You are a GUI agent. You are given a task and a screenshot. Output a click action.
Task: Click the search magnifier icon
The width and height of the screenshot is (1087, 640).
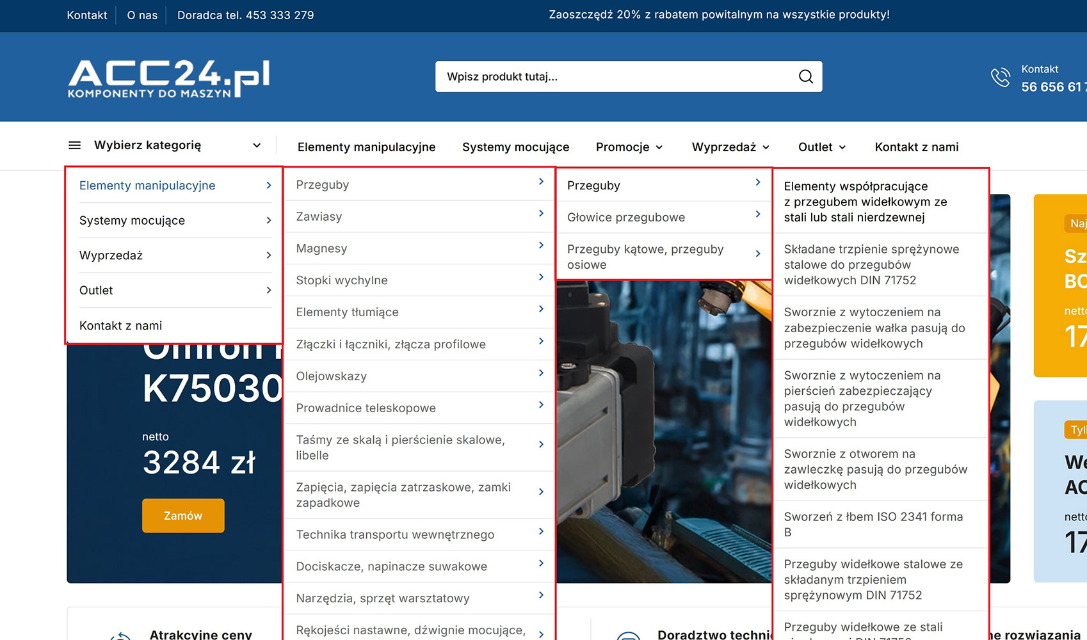[x=805, y=77]
